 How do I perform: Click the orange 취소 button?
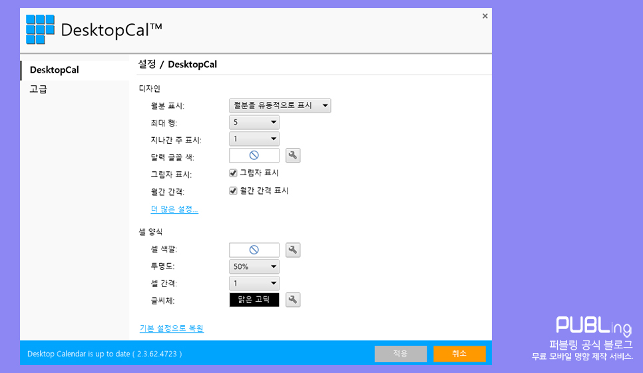click(x=459, y=354)
